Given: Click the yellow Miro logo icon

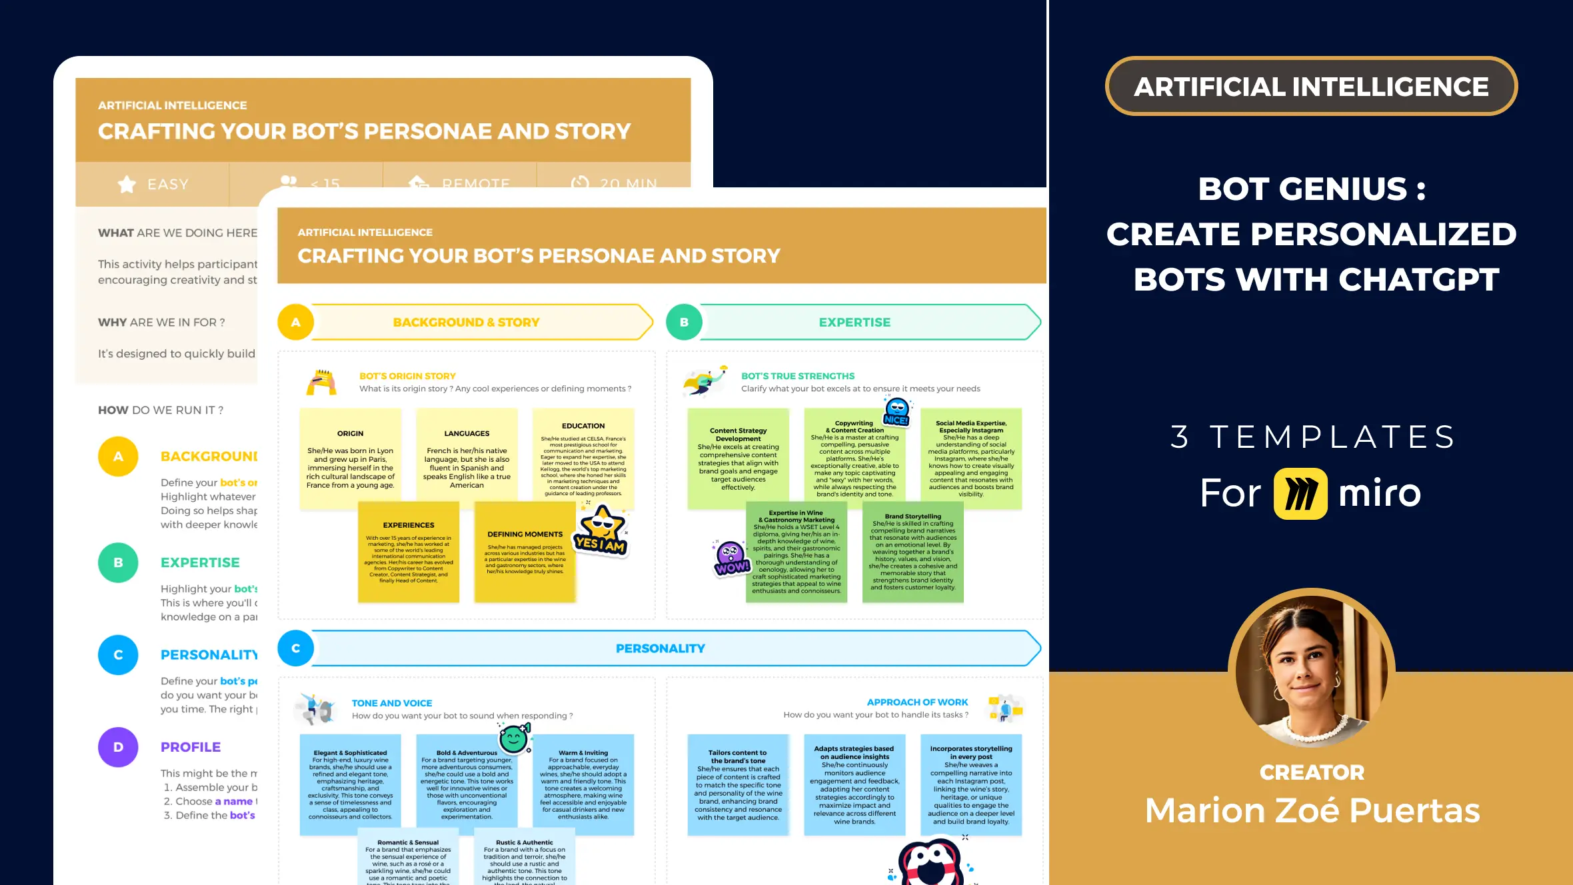Looking at the screenshot, I should 1300,494.
